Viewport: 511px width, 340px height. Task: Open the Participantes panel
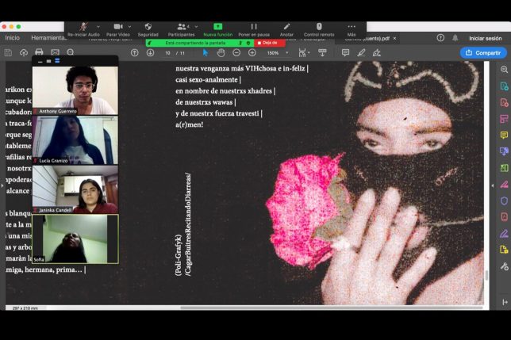click(181, 26)
